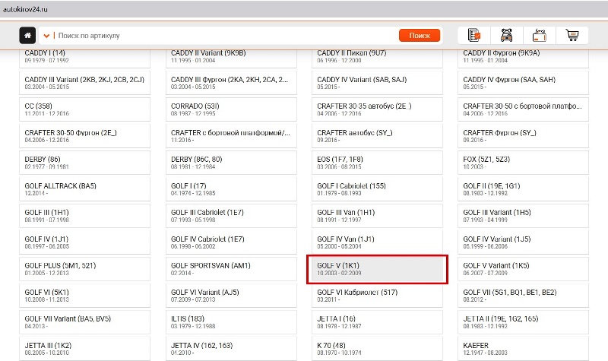This screenshot has width=608, height=361.
Task: Select the GOLF V (1K1) model
Action: coord(377,269)
